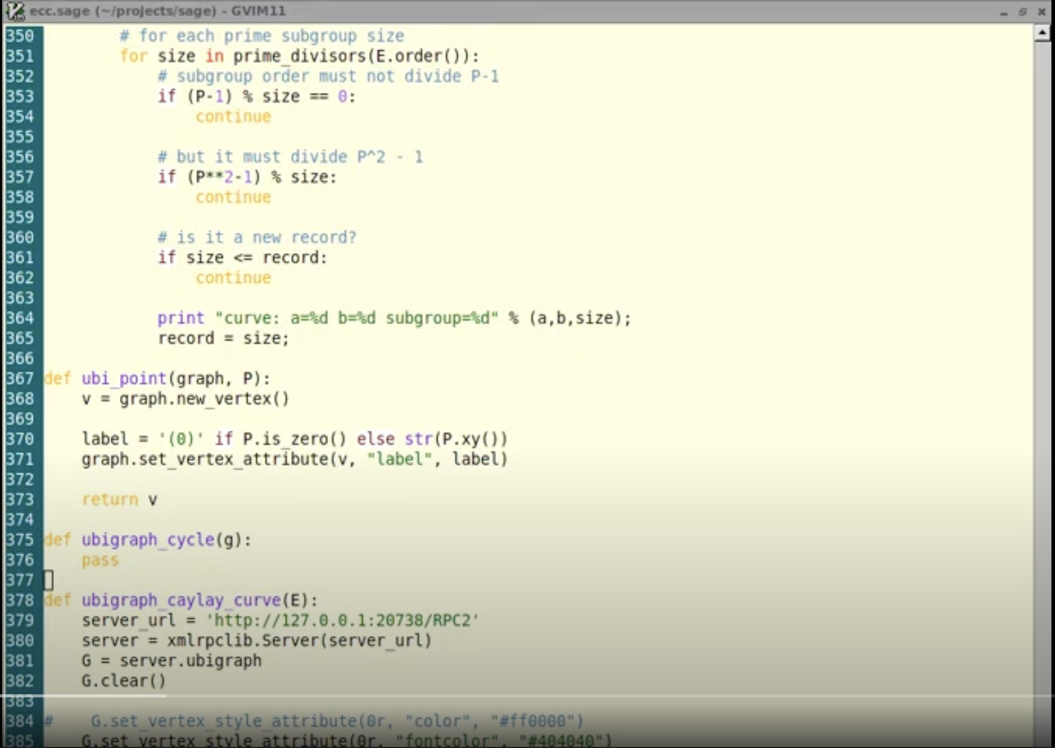Click the line number 378 in gutter

coord(20,600)
